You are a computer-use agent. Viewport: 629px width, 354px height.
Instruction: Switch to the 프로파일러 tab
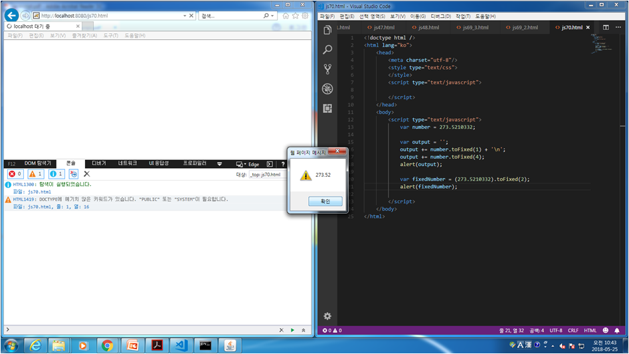(195, 163)
